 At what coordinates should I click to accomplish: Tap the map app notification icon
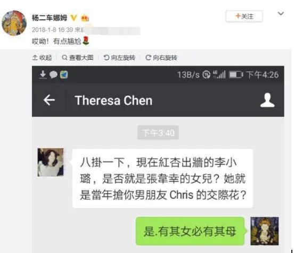click(64, 75)
